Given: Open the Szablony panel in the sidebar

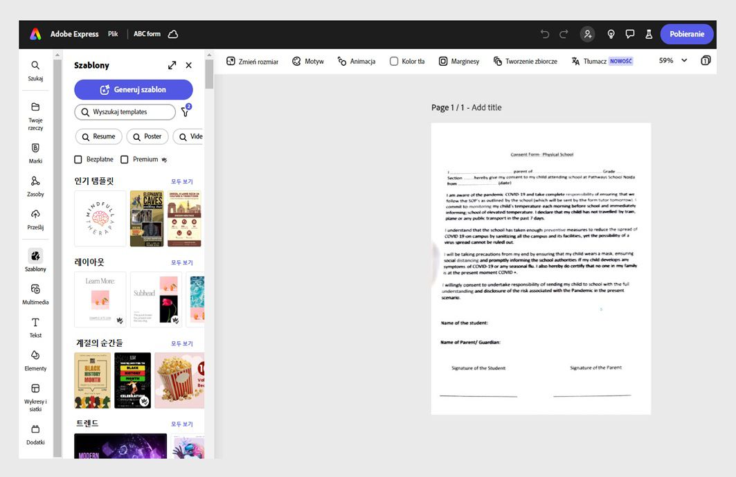Looking at the screenshot, I should pyautogui.click(x=35, y=260).
